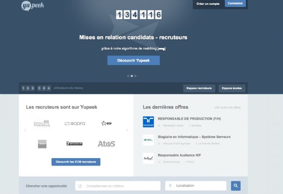283x194 pixels.
Task: Open the Solocal company logo
Action: pyautogui.click(x=148, y=159)
